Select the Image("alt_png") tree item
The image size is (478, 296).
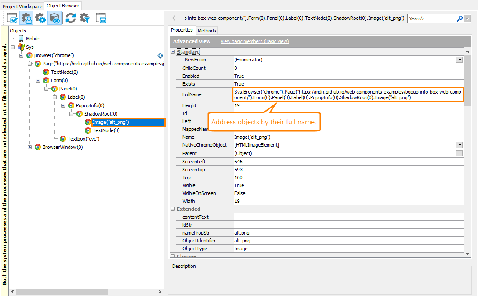point(112,122)
